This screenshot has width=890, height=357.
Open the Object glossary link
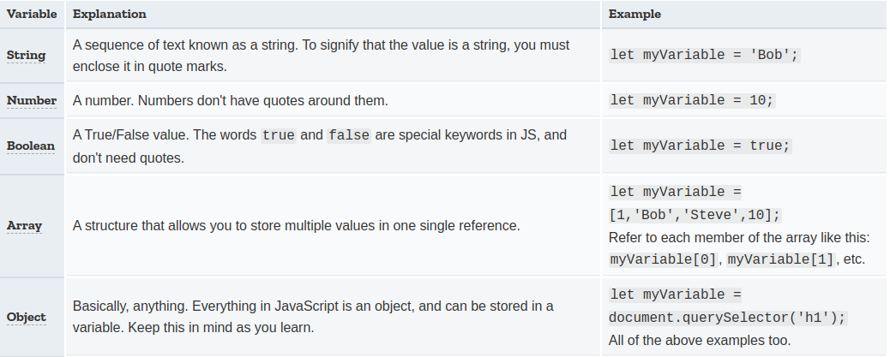pyautogui.click(x=26, y=317)
